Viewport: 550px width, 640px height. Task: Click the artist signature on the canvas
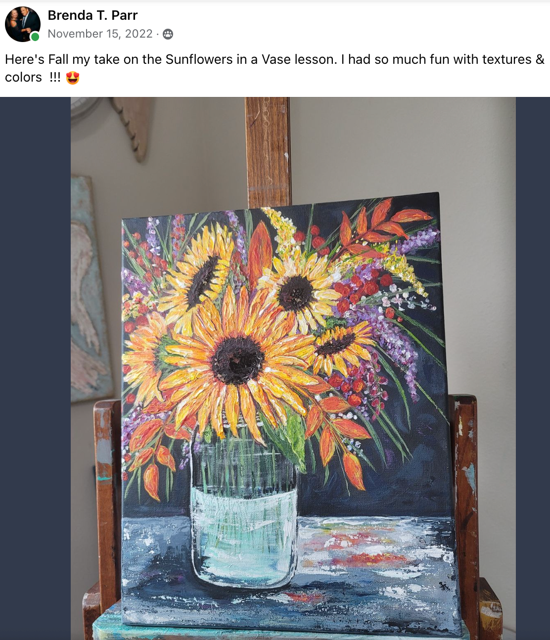click(444, 587)
